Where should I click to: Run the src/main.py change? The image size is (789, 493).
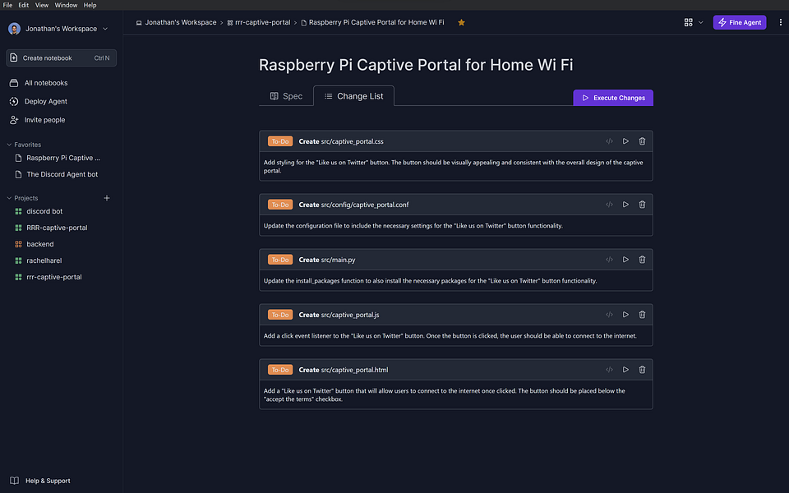pyautogui.click(x=625, y=259)
